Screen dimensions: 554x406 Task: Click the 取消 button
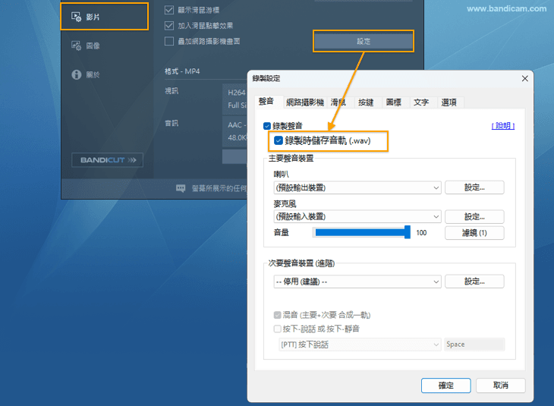(501, 386)
